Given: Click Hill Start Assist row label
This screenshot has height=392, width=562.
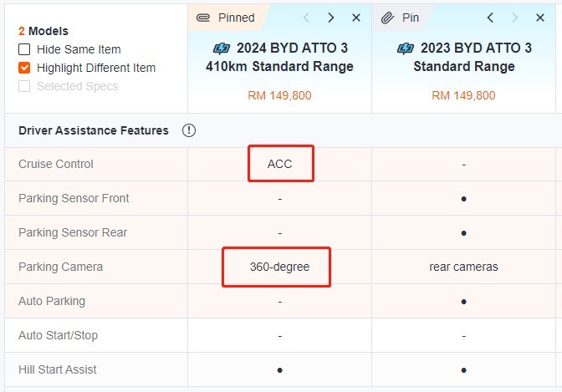Looking at the screenshot, I should 58,369.
